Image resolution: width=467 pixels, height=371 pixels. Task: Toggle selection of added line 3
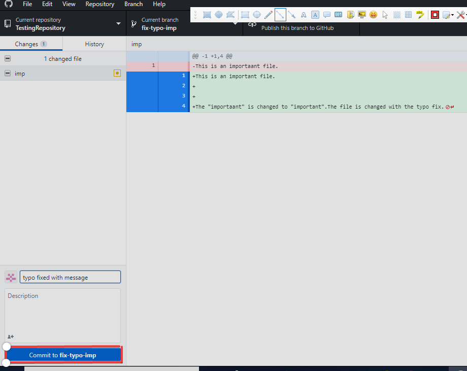tap(158, 97)
